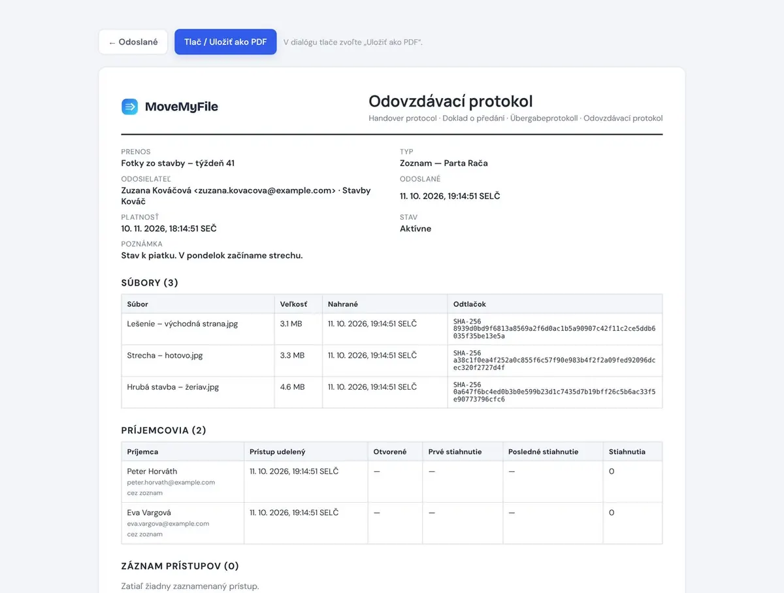Click transfer name Fotky zo stavby – týždeň 41

178,163
